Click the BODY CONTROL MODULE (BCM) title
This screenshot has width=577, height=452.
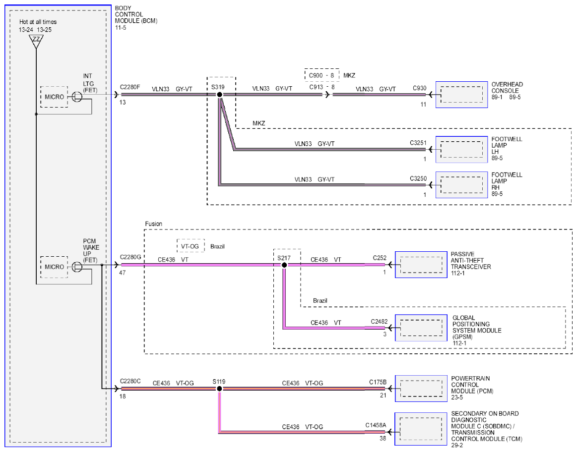point(136,14)
